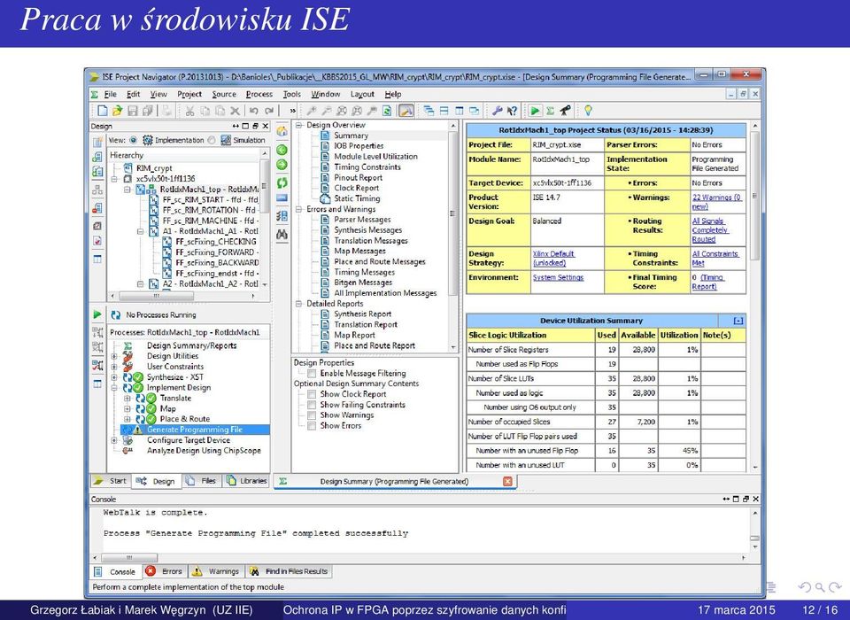Screen dimensions: 850x620
Task: Click the telescope toolbar icon
Action: coord(565,111)
